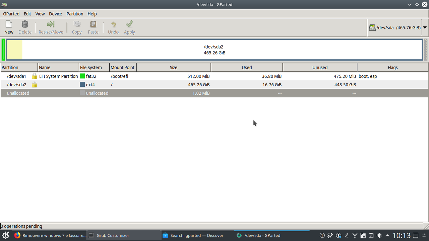
Task: Expand the hidden system tray icons arrow
Action: (x=387, y=235)
